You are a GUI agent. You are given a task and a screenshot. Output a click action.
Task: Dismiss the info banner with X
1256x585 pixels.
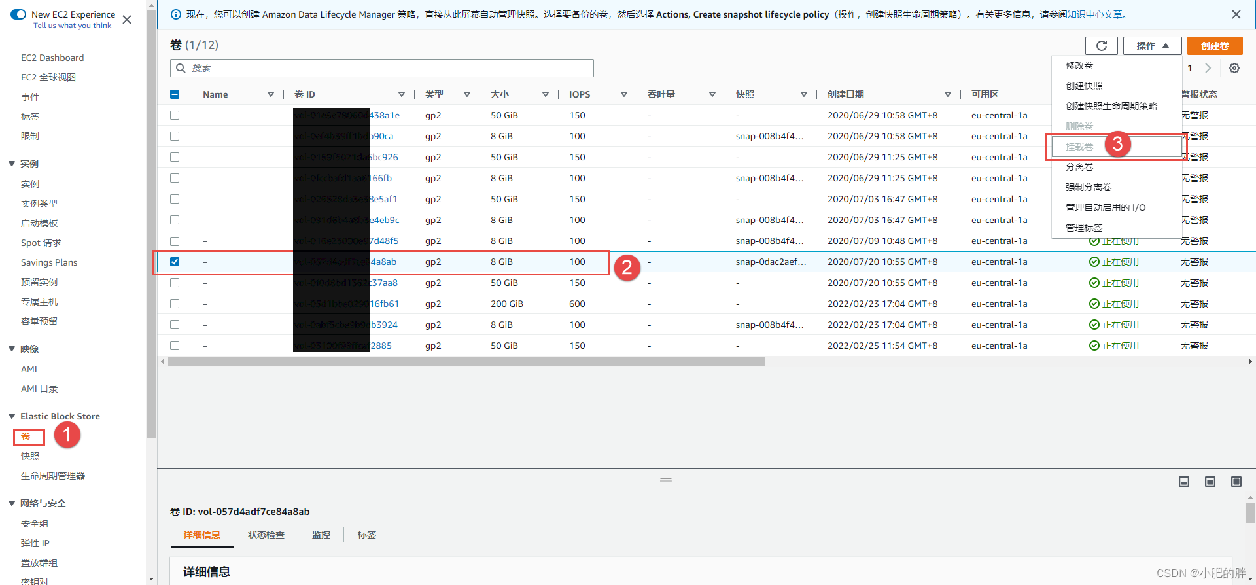1236,14
